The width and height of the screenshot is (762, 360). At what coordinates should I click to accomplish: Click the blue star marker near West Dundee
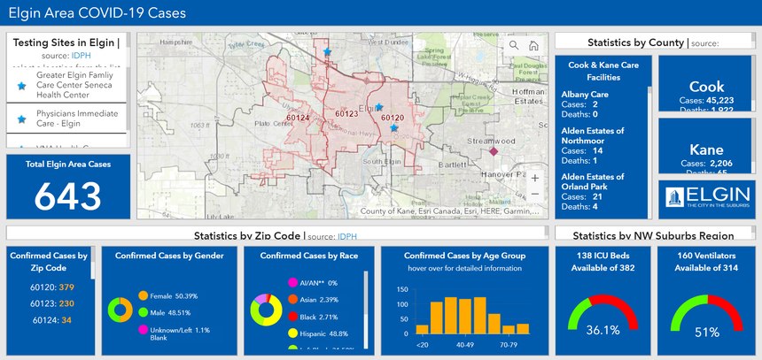click(328, 53)
